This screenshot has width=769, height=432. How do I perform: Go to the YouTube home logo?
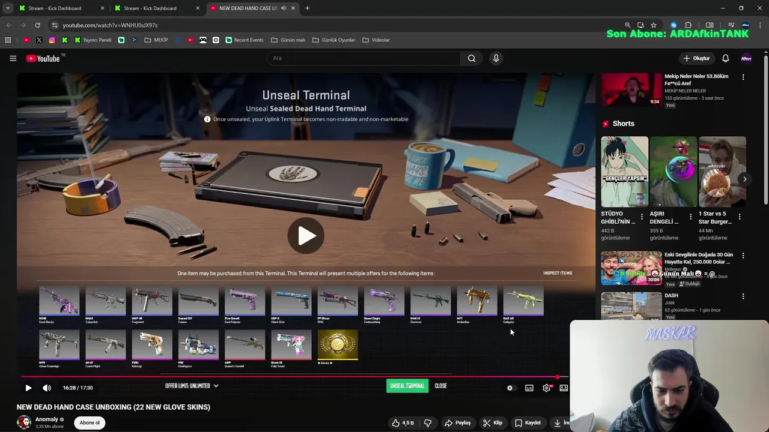coord(43,58)
